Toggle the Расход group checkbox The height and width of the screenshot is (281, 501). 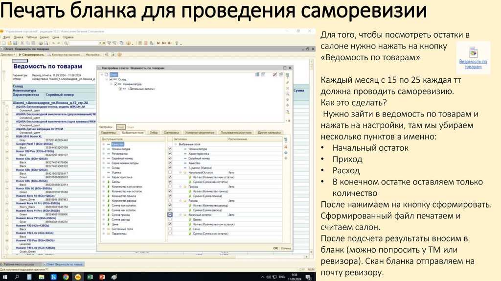pos(170,200)
